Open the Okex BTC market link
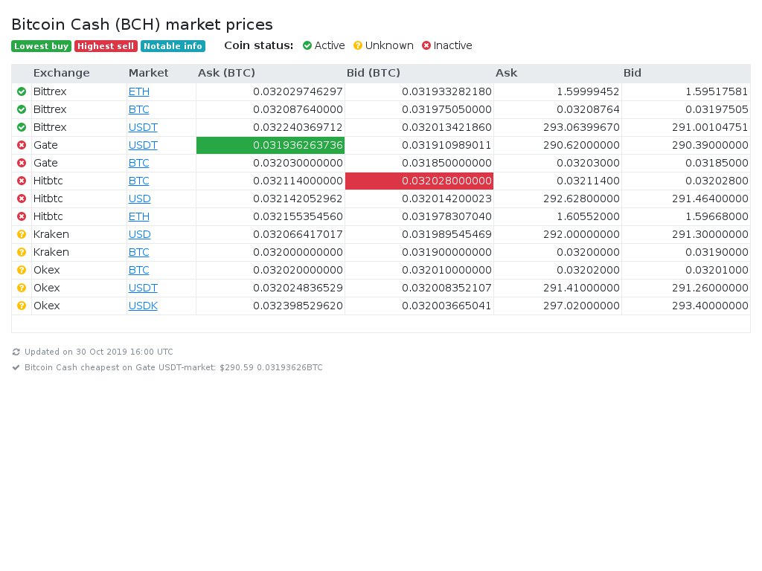 [x=139, y=270]
